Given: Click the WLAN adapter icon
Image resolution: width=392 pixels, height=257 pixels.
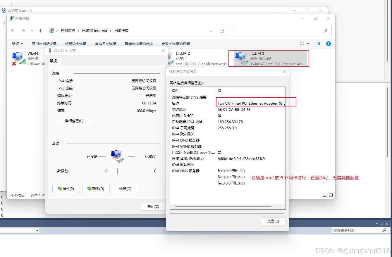Looking at the screenshot, I should [x=18, y=58].
